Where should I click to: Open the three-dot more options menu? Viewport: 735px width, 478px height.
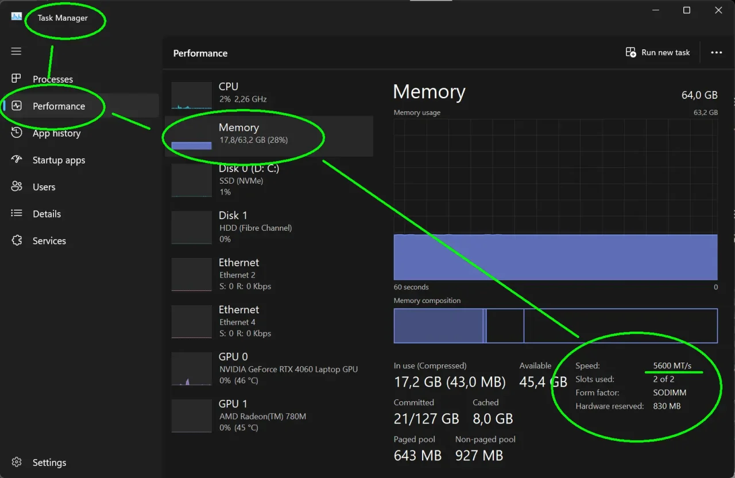[716, 52]
